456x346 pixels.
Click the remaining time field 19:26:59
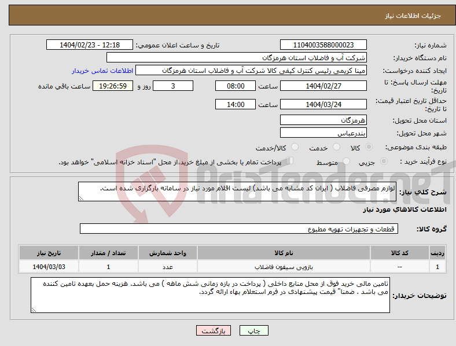pos(113,86)
